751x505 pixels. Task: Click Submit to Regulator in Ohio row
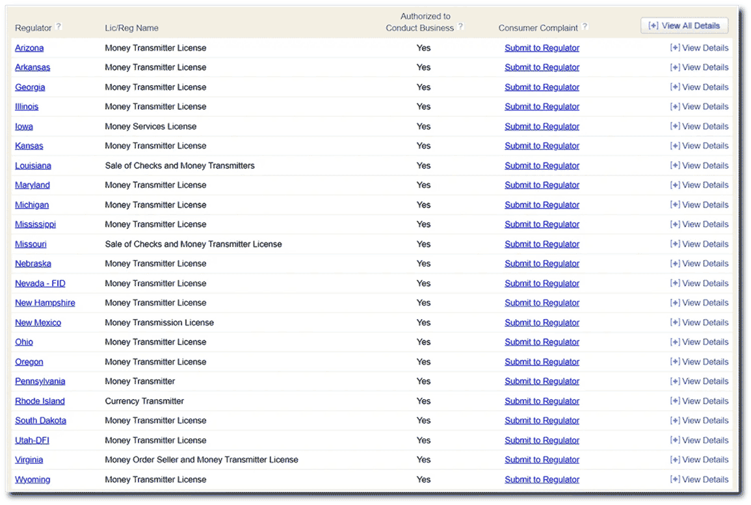(542, 343)
